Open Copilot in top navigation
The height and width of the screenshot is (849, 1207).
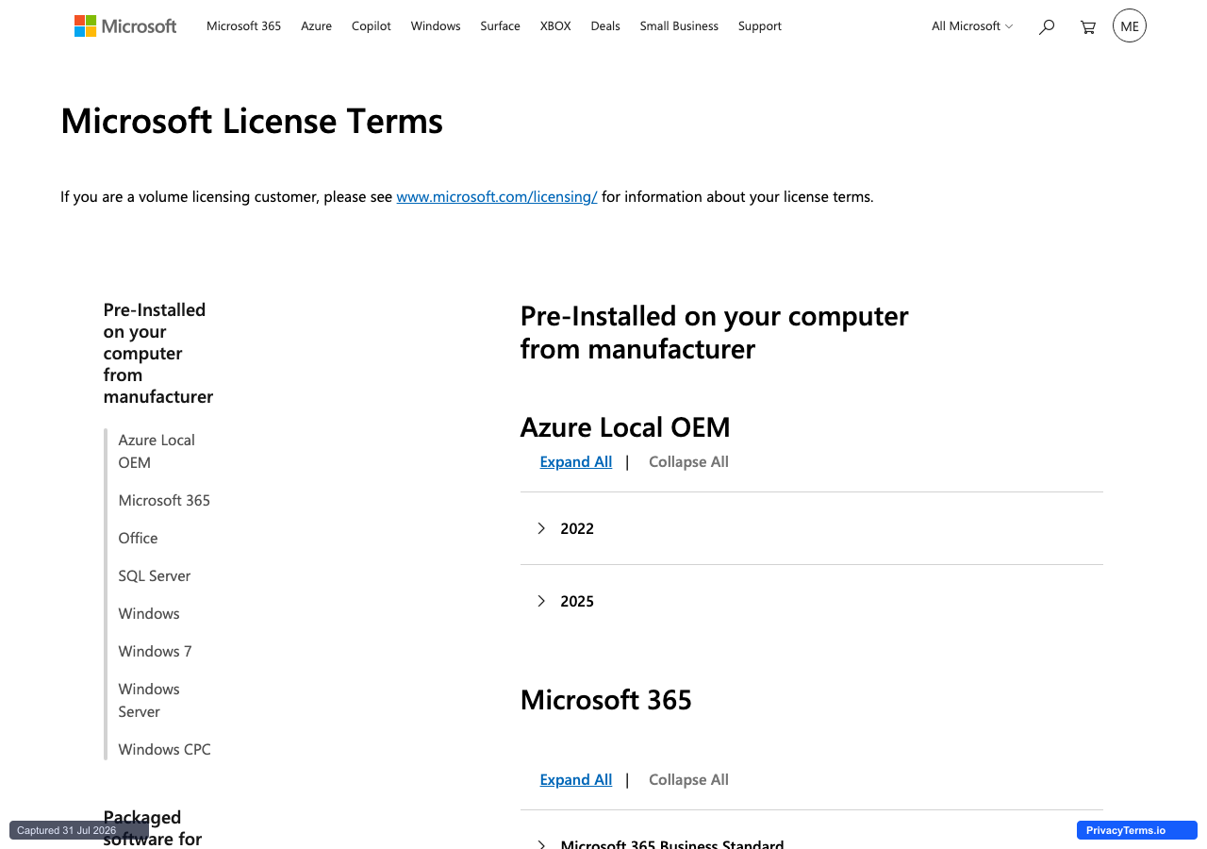click(x=372, y=26)
